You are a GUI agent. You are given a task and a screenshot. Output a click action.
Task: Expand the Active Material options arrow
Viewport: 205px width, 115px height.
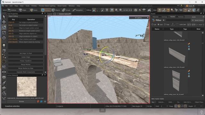pyautogui.click(x=45, y=101)
